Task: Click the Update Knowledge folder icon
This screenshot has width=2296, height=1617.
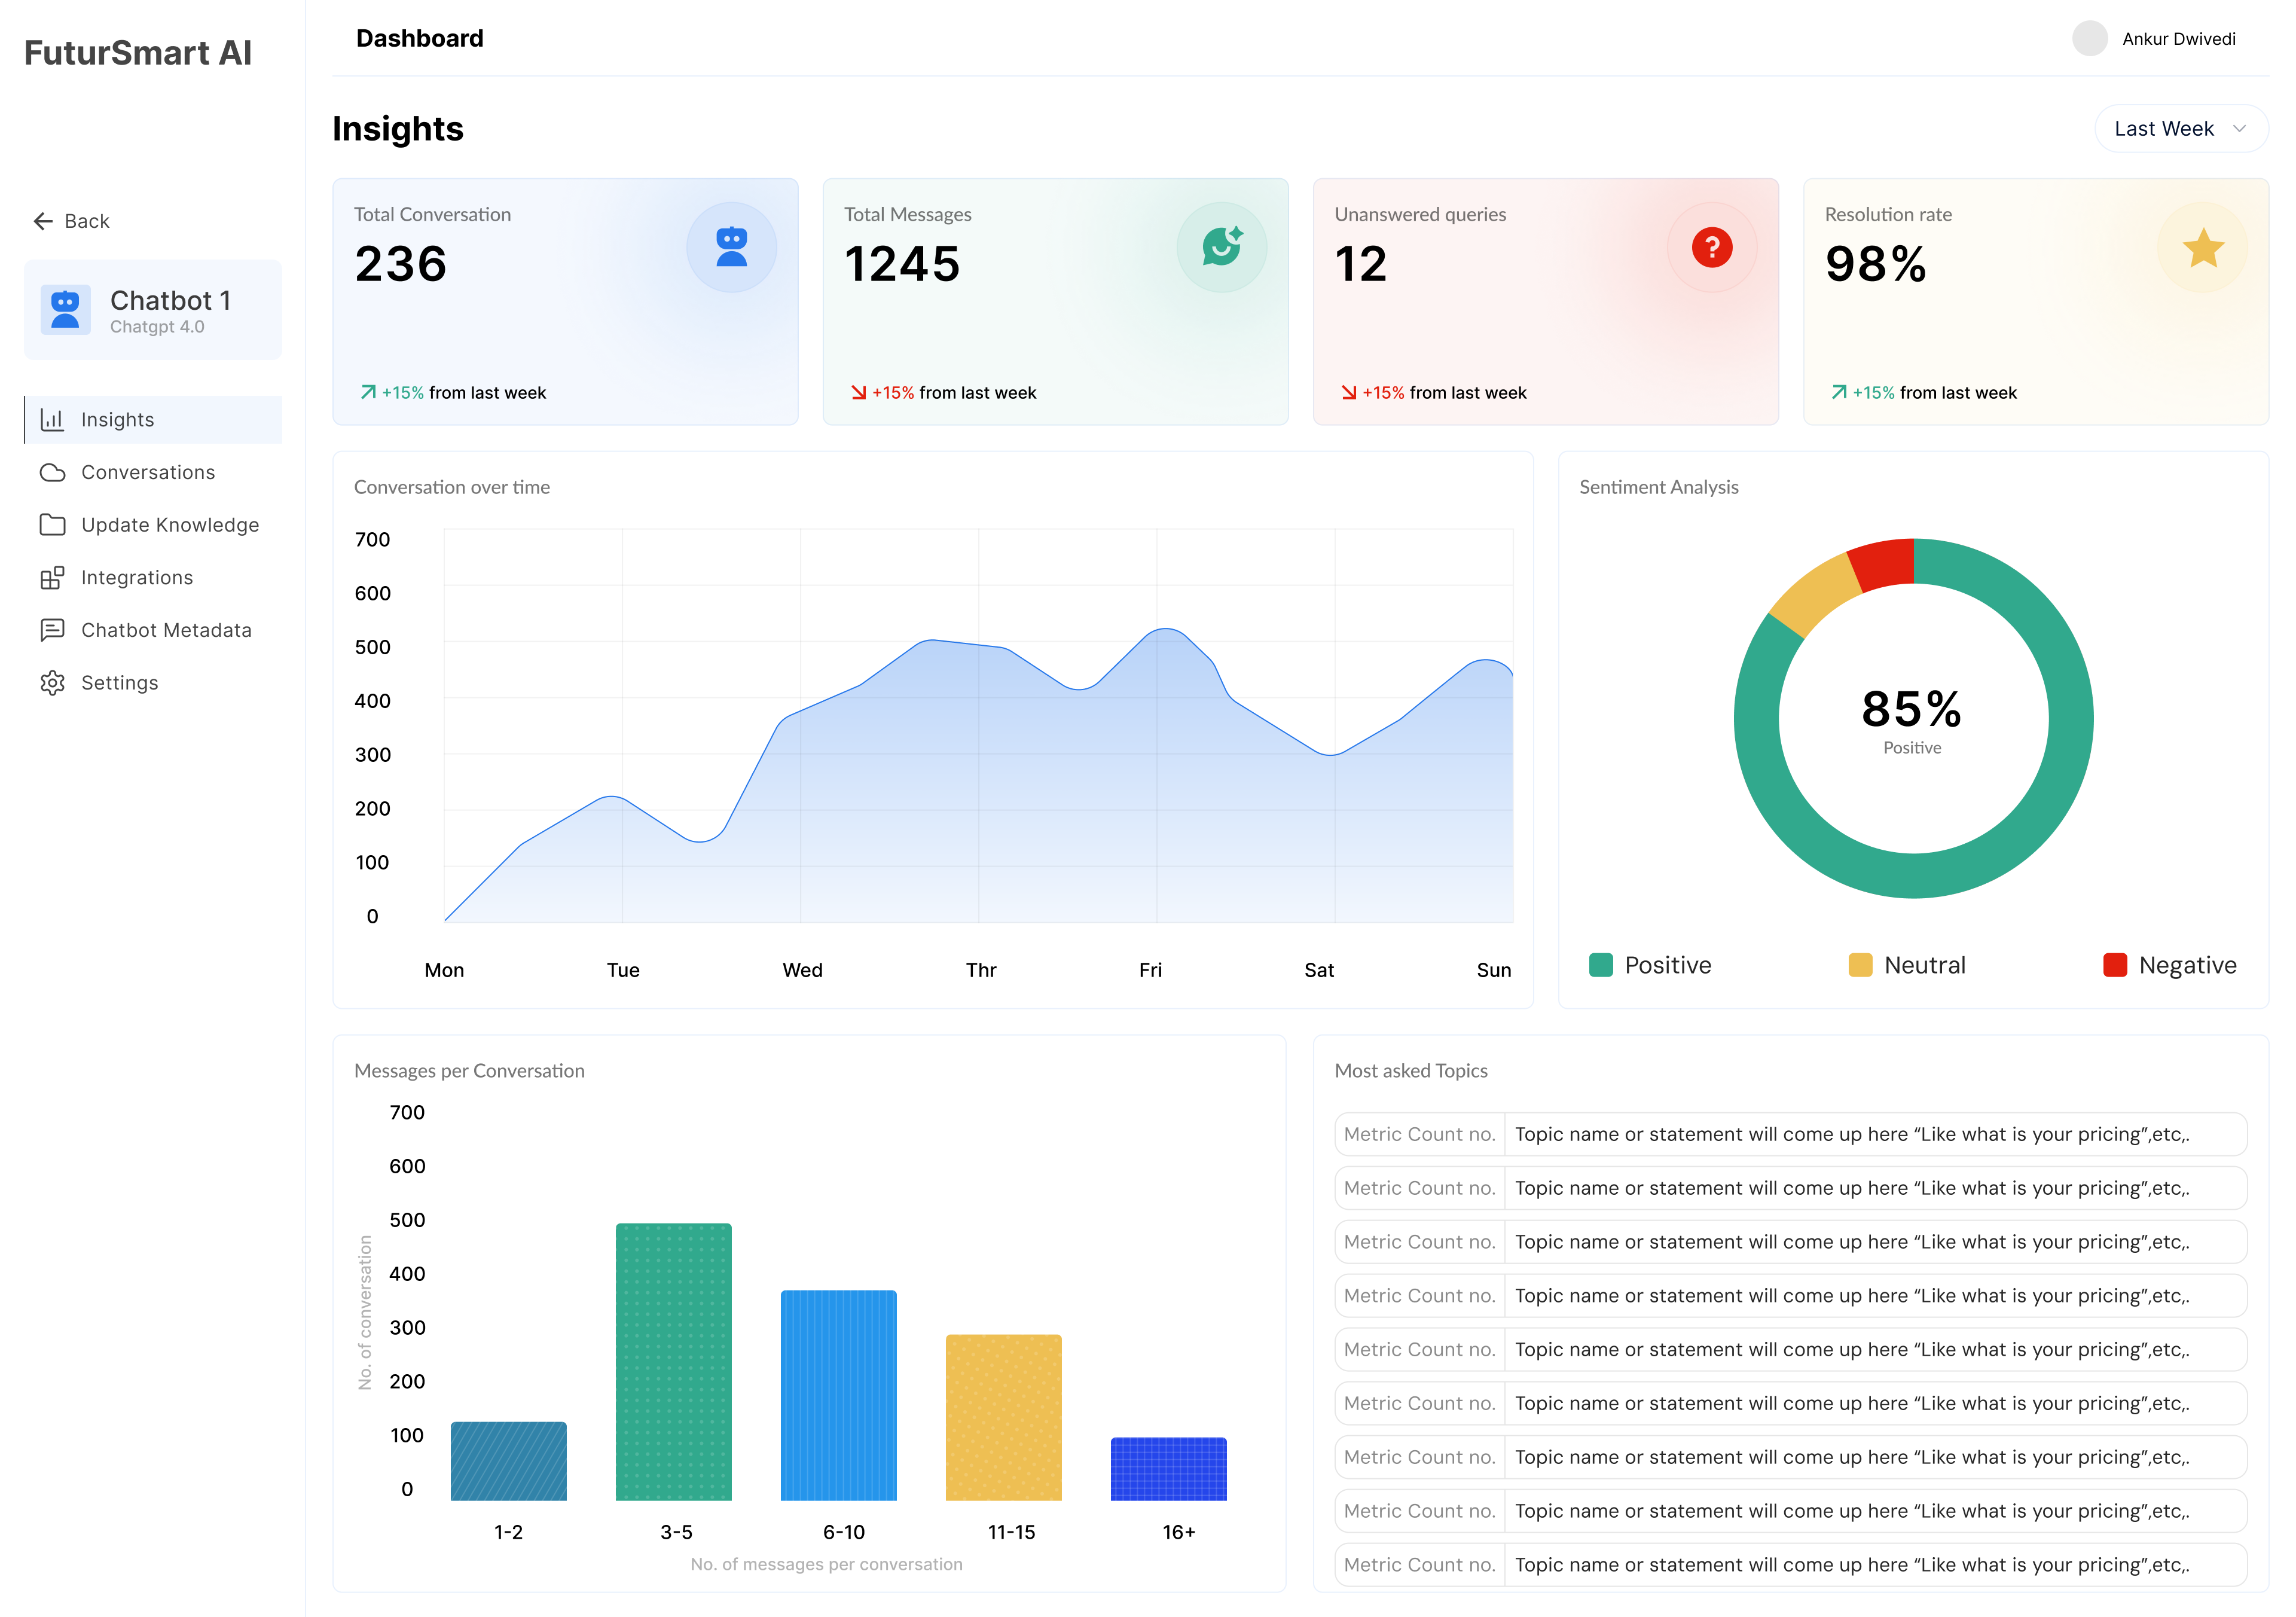Action: [52, 525]
